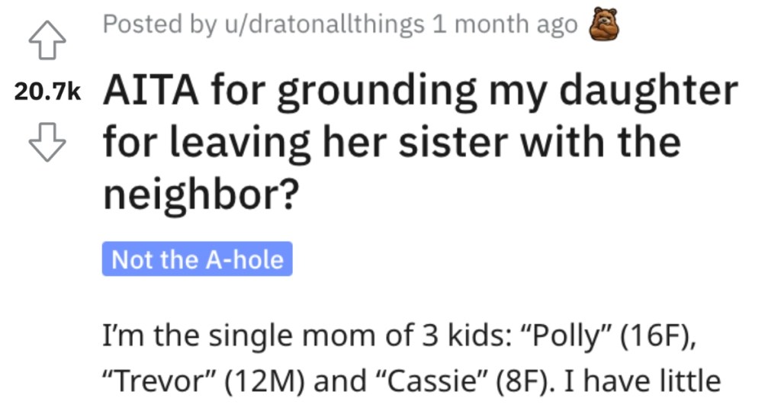Screen dimensions: 781x408
Task: Downvote the AITA post
Action: pos(47,143)
